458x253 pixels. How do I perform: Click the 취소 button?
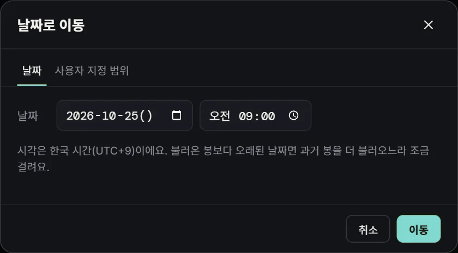(x=368, y=229)
